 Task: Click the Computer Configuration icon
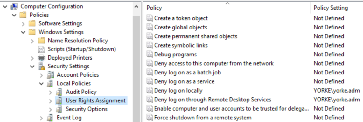[x=14, y=6]
